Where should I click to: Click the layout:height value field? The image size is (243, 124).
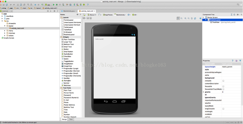pyautogui.click(x=231, y=67)
